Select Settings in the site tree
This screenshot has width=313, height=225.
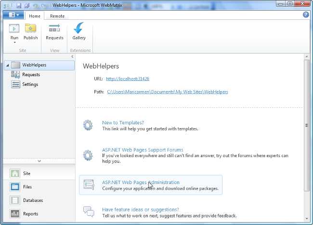[30, 85]
